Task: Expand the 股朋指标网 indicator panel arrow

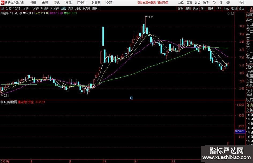Action: click(2, 102)
